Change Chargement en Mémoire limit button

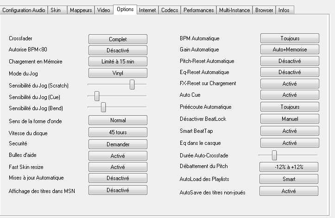tap(118, 62)
